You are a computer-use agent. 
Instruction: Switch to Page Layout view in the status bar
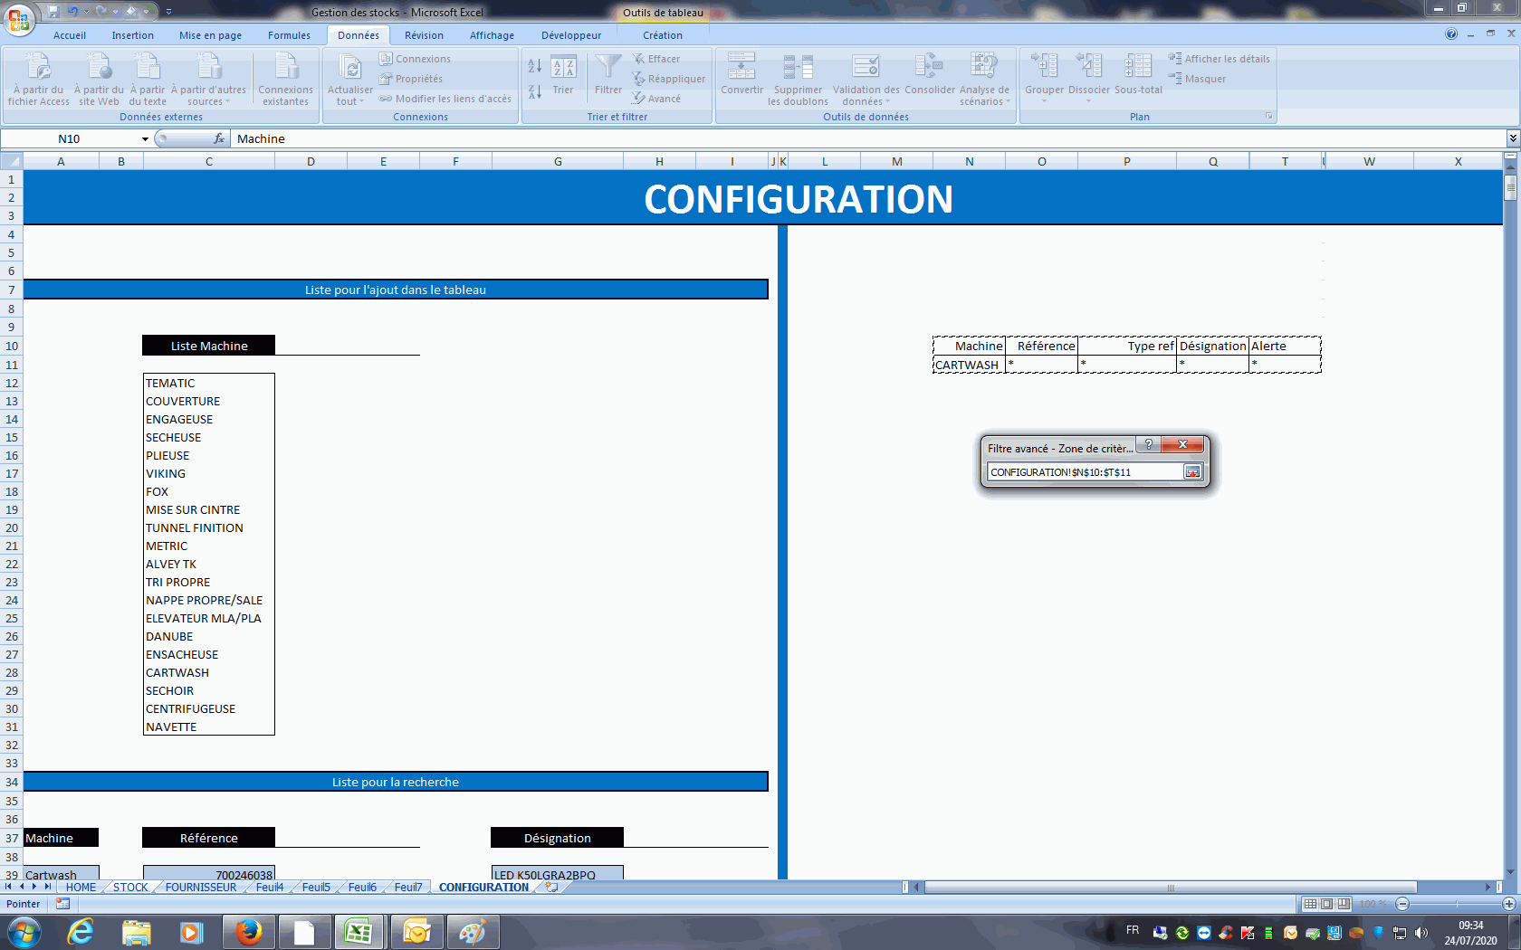pyautogui.click(x=1326, y=904)
